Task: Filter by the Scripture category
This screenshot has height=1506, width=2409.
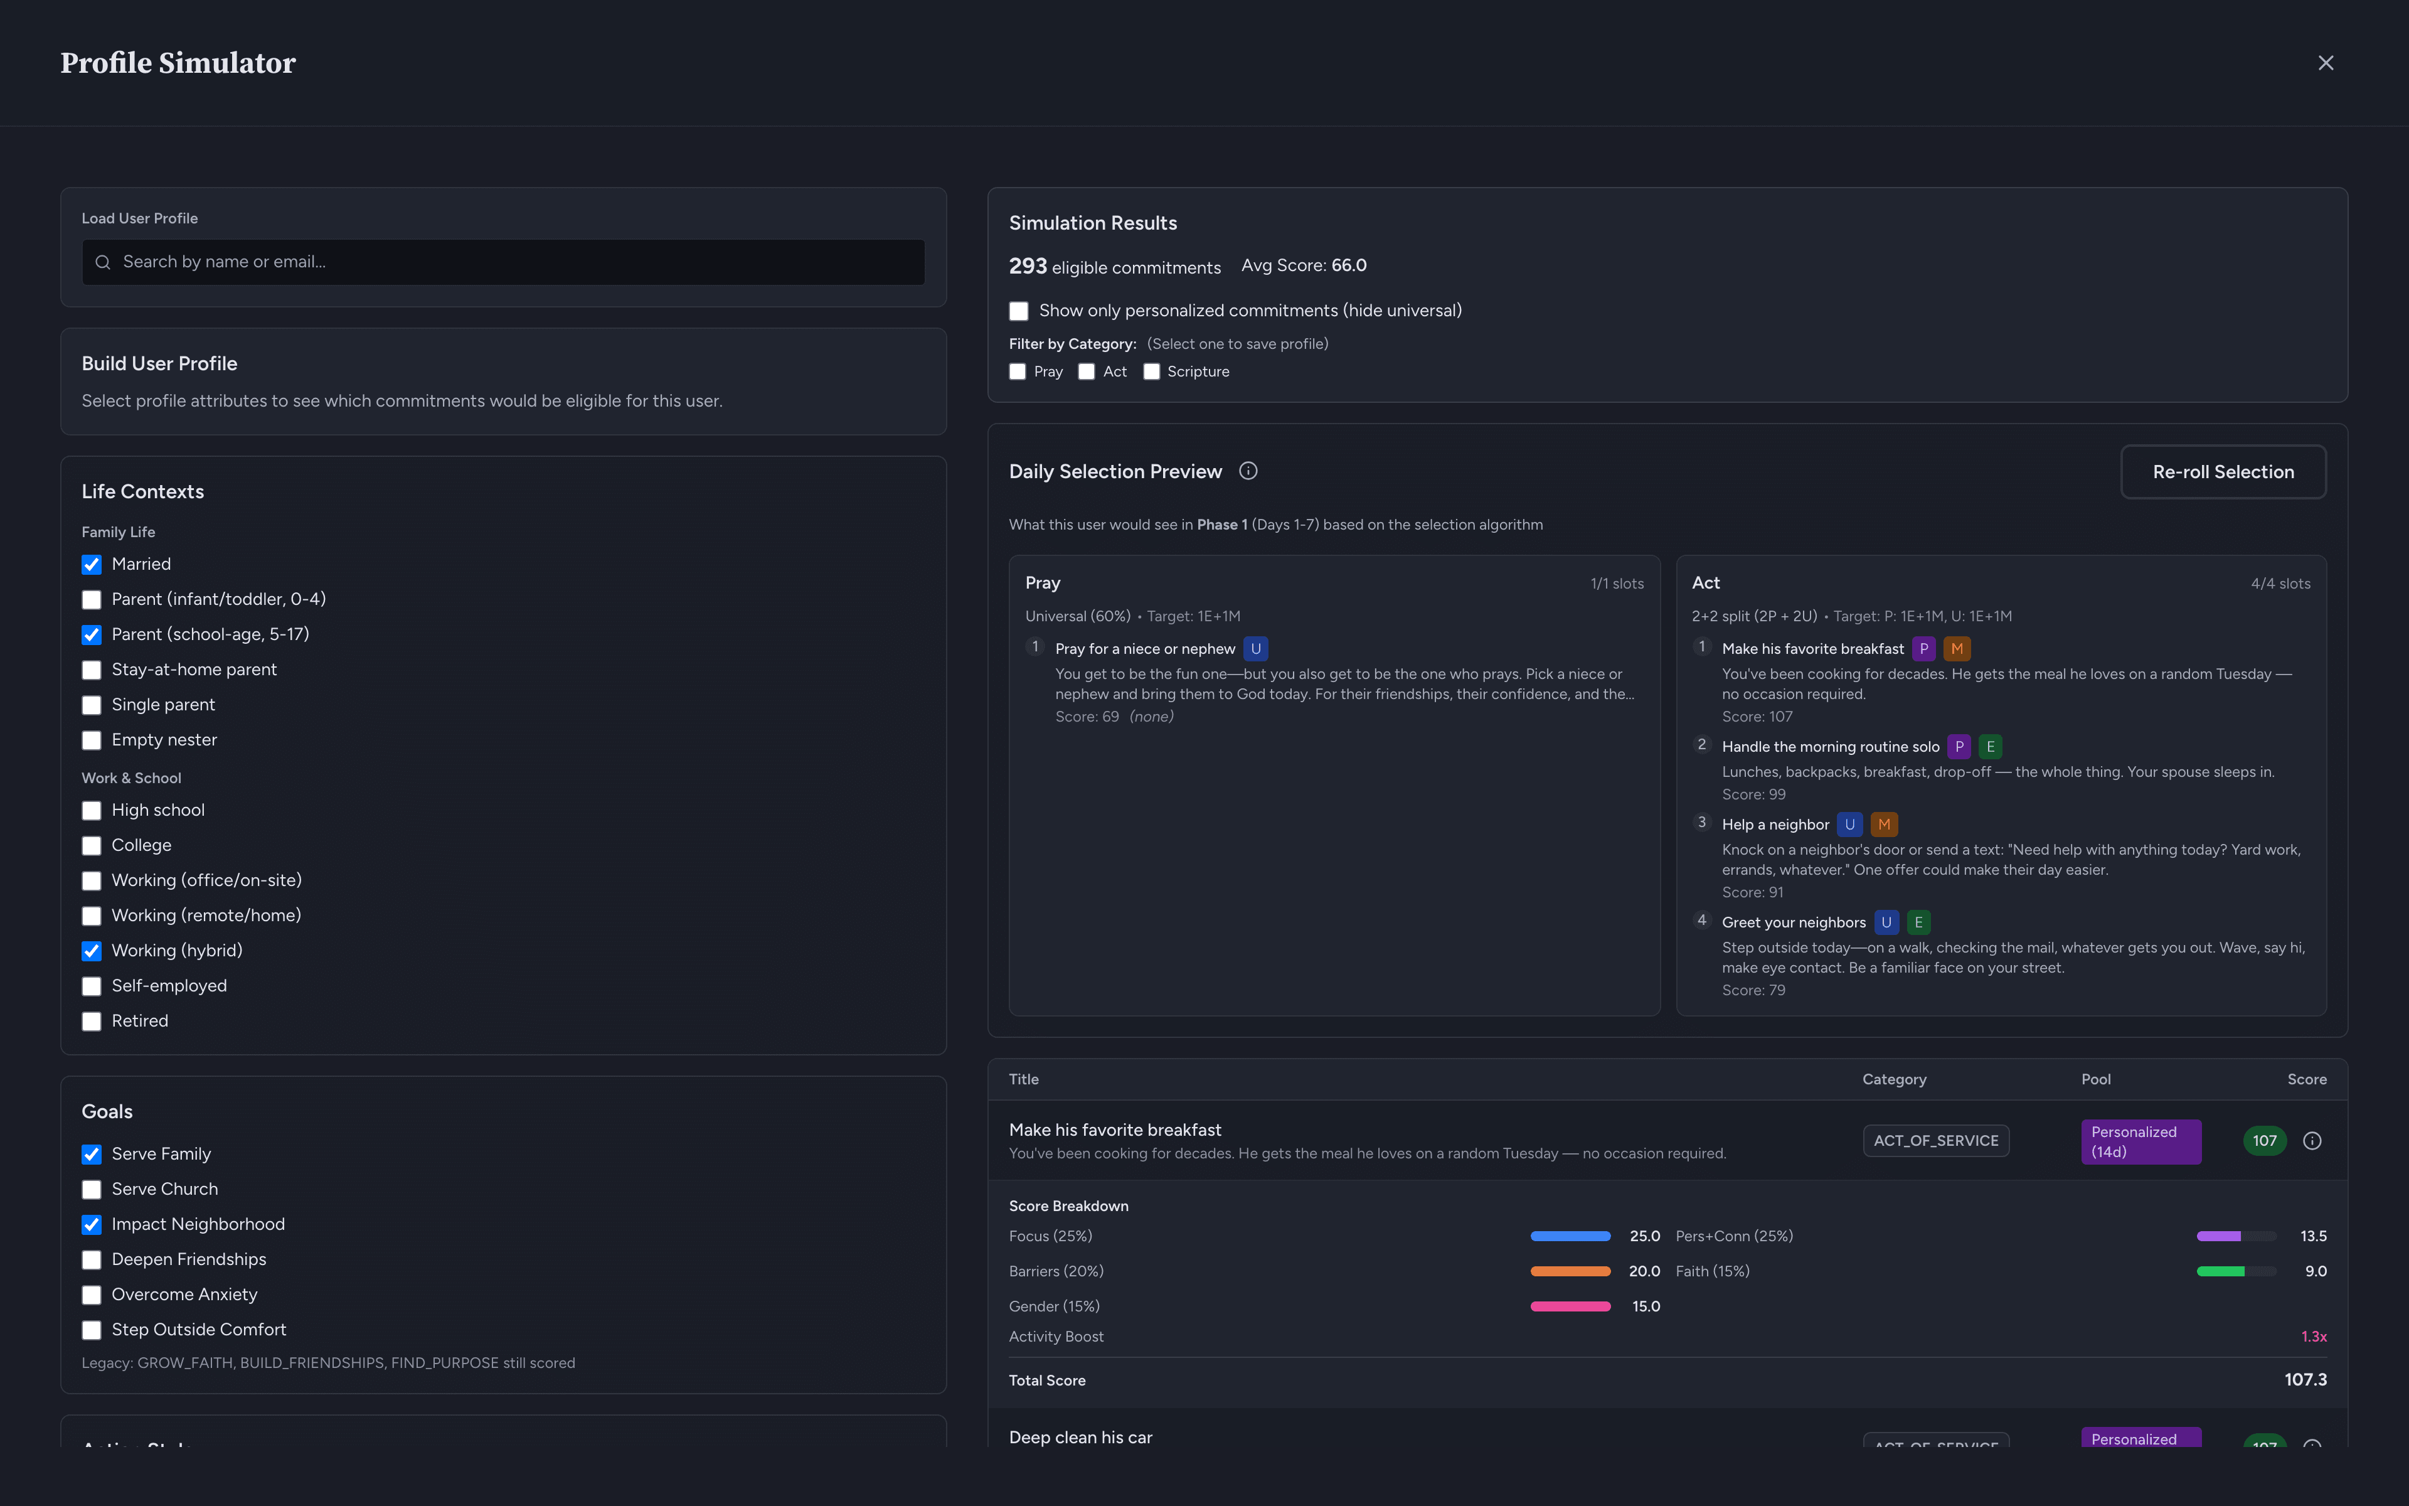Action: pyautogui.click(x=1152, y=371)
